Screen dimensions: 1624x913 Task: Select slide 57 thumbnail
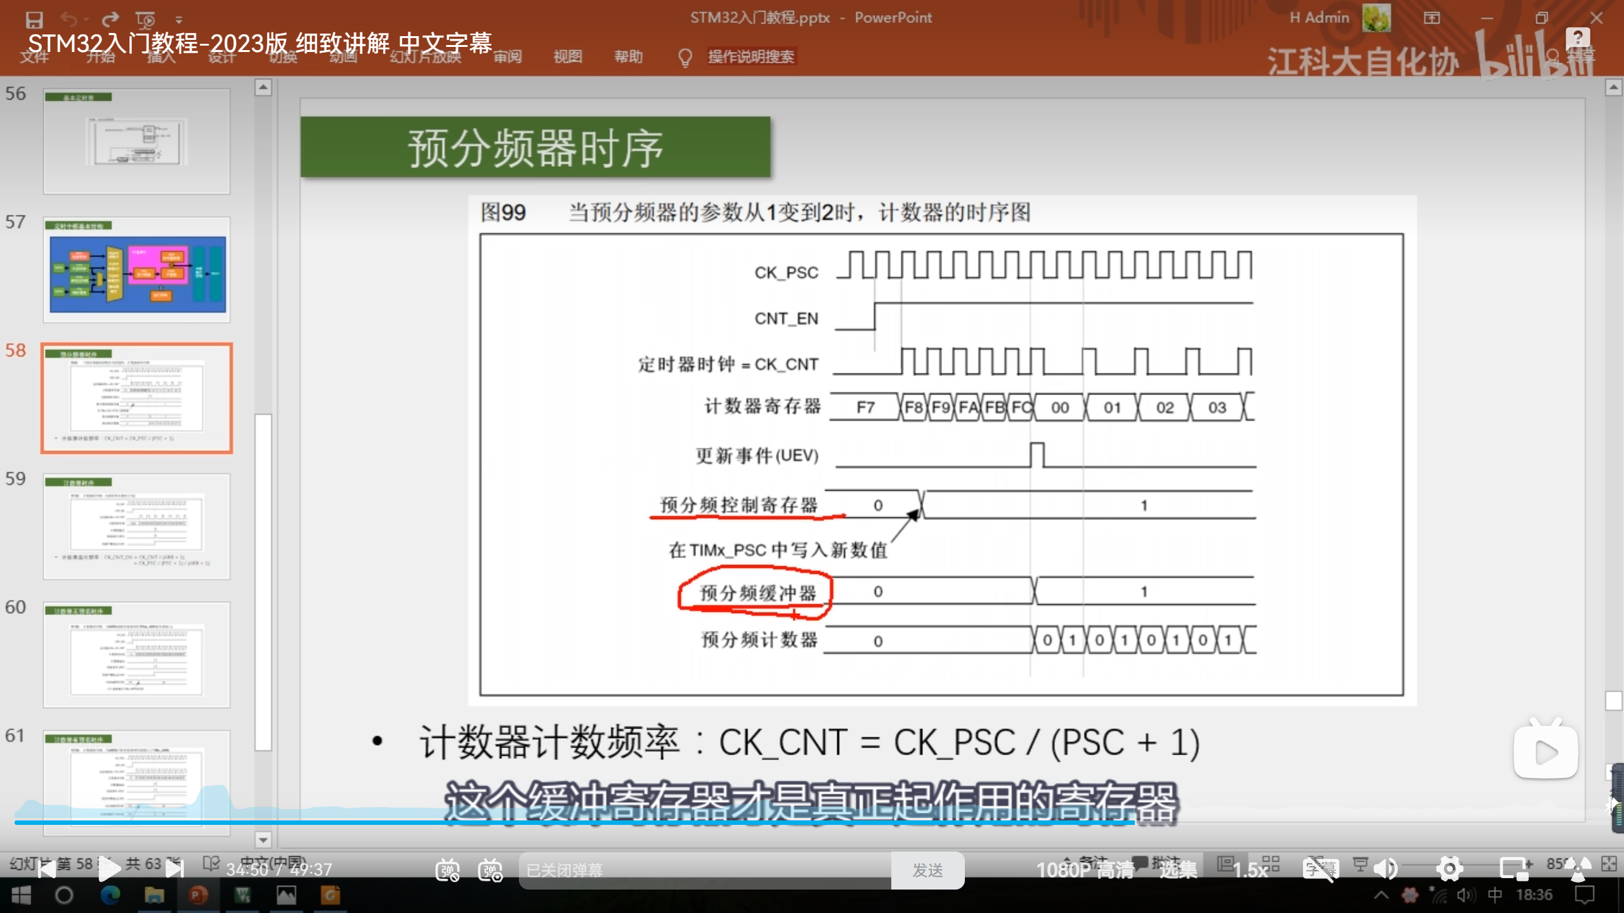coord(136,271)
